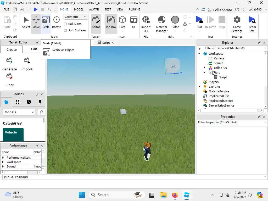Enable the Join Surfaces checkbox
The height and width of the screenshot is (201, 268).
coord(65,30)
